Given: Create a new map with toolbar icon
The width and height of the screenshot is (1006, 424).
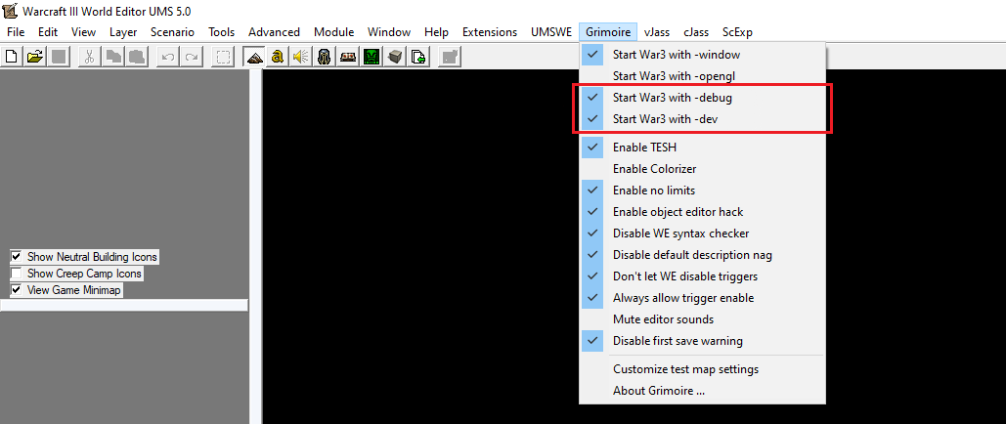Looking at the screenshot, I should pyautogui.click(x=12, y=57).
